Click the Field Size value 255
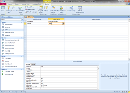 click(68, 66)
